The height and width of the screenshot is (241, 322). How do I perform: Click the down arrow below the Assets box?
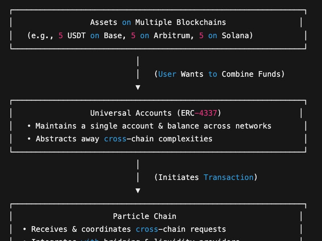[x=138, y=88]
